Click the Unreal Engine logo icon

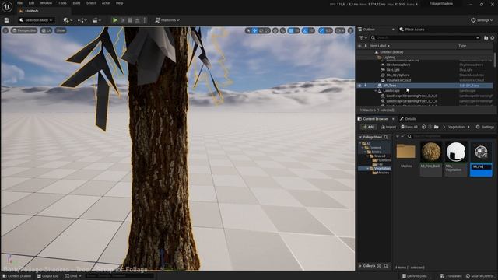coord(7,6)
